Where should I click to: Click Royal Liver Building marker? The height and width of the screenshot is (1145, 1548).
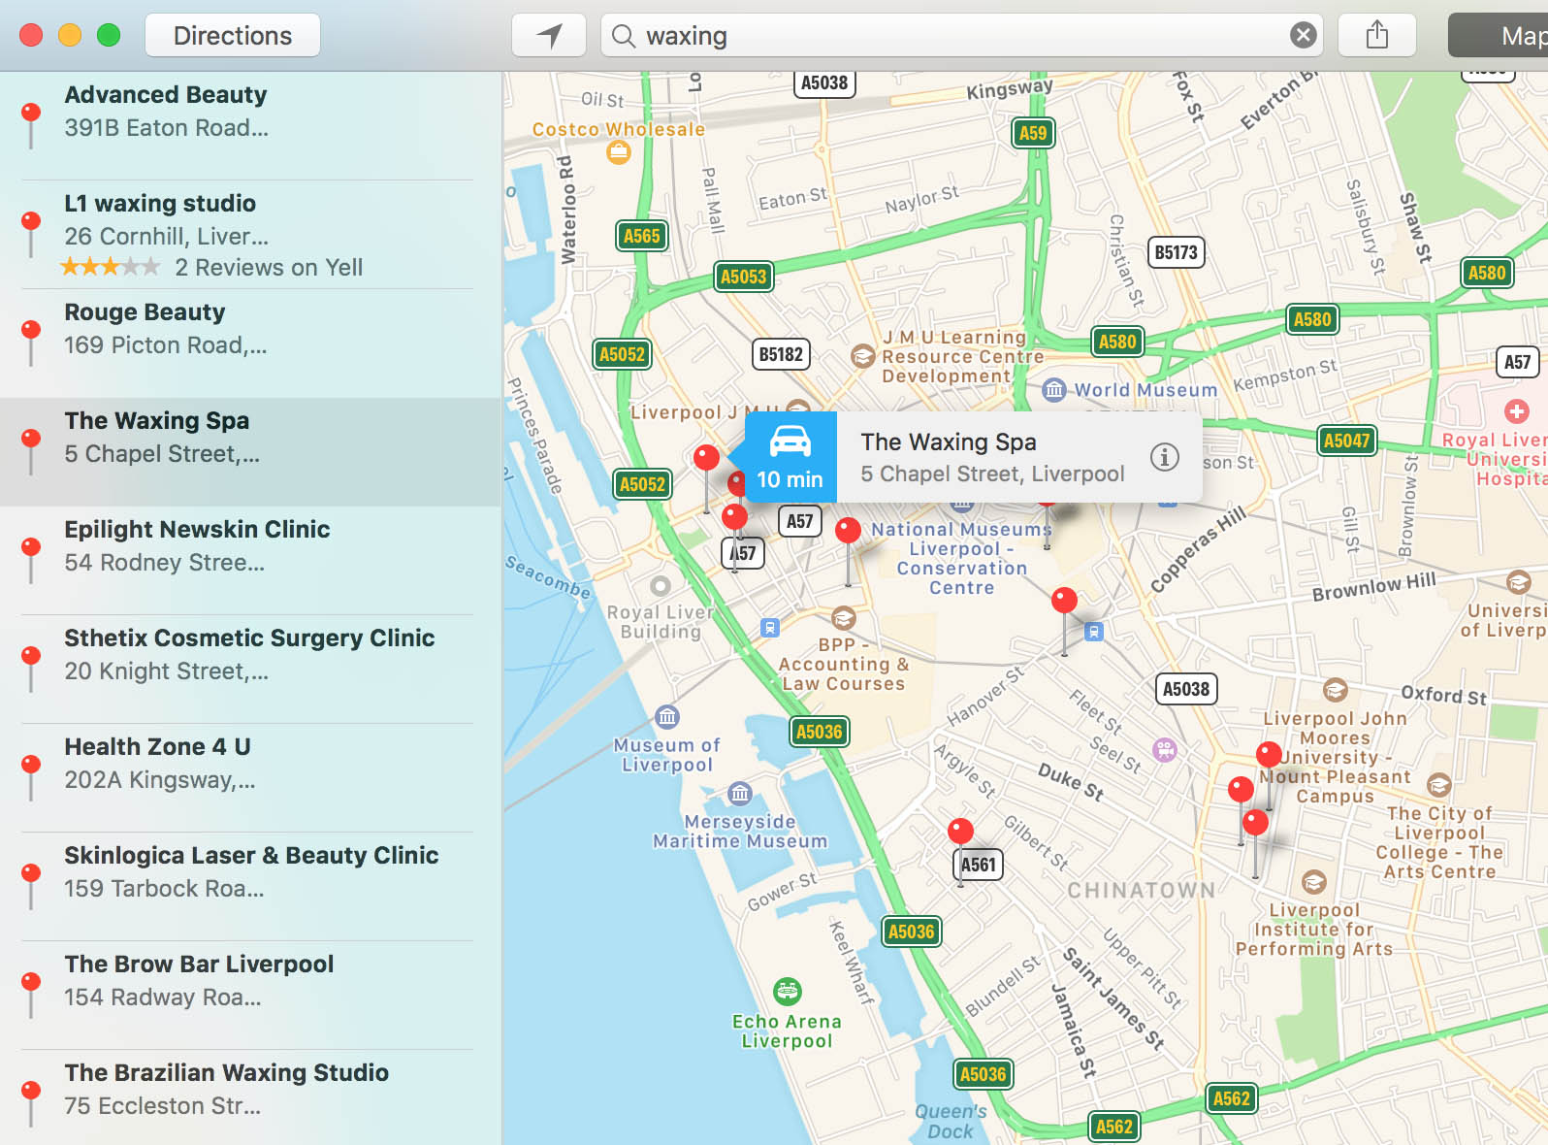pos(661,586)
